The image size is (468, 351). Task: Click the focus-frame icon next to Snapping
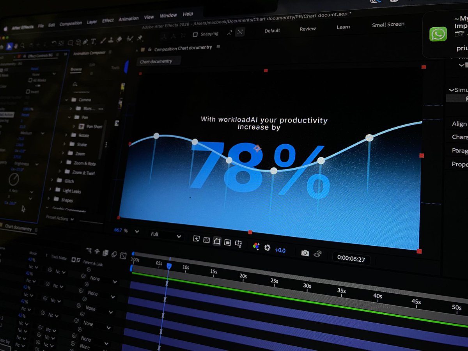(x=240, y=32)
